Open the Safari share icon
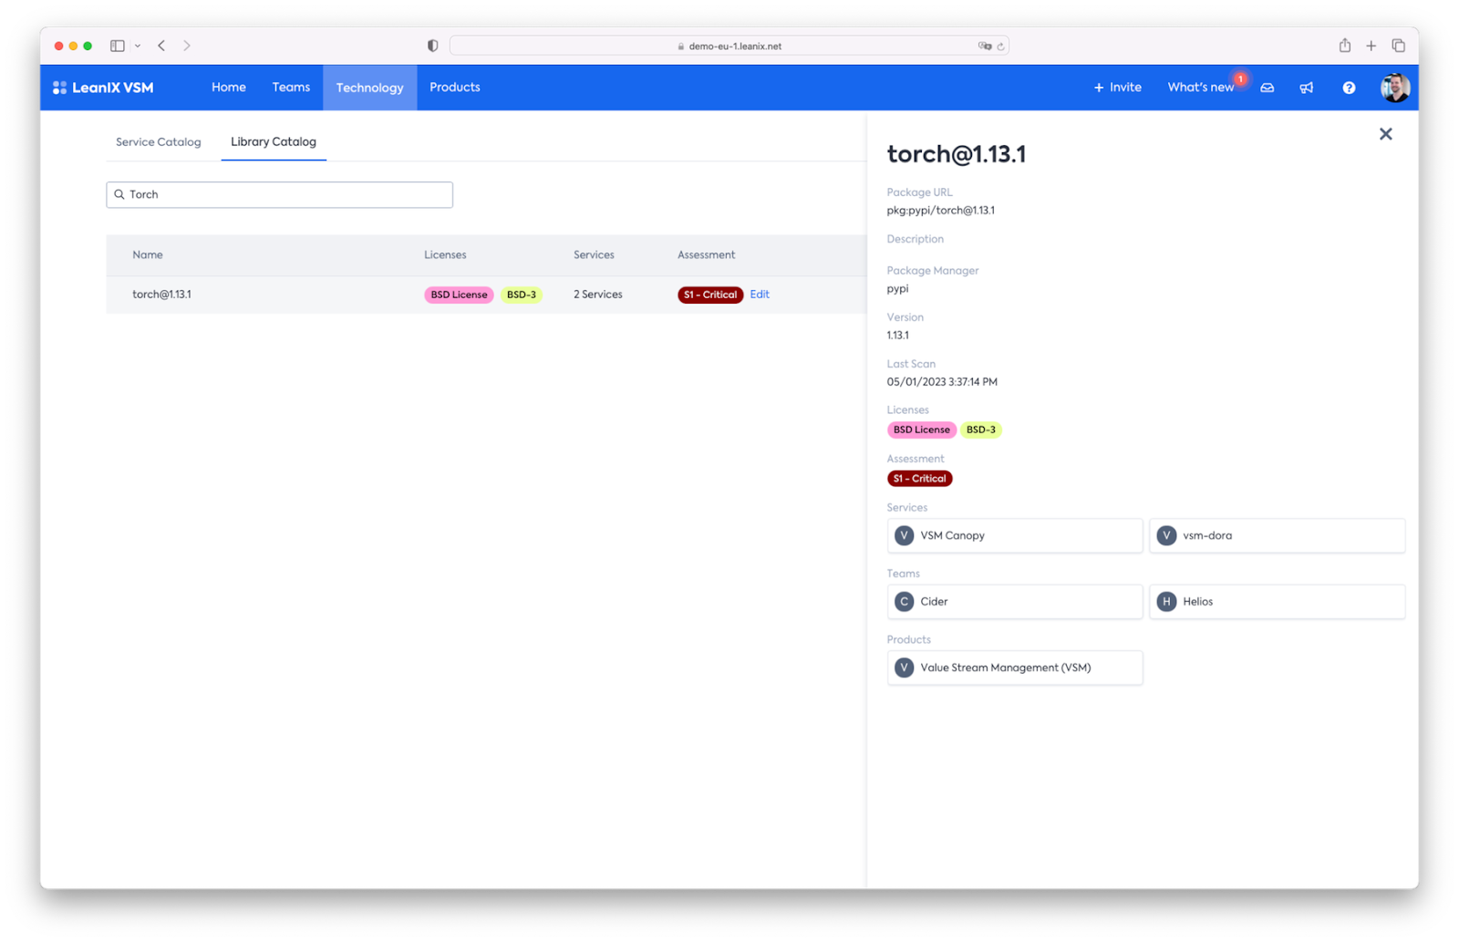The width and height of the screenshot is (1459, 942). [x=1344, y=46]
